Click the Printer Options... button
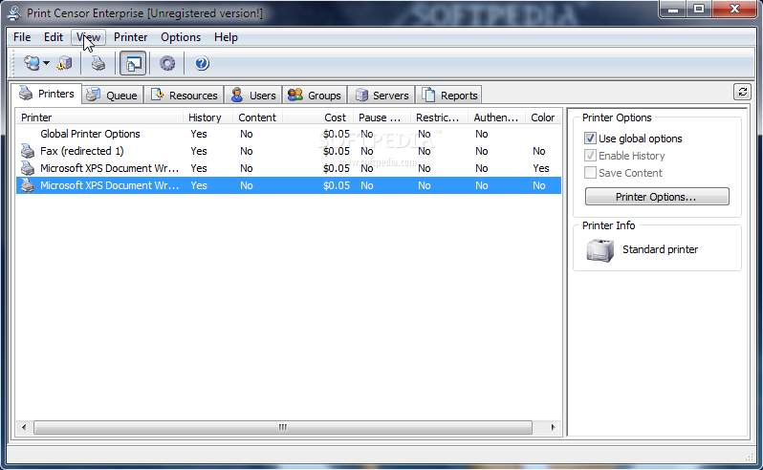Screen dimensions: 763x470 coord(657,197)
